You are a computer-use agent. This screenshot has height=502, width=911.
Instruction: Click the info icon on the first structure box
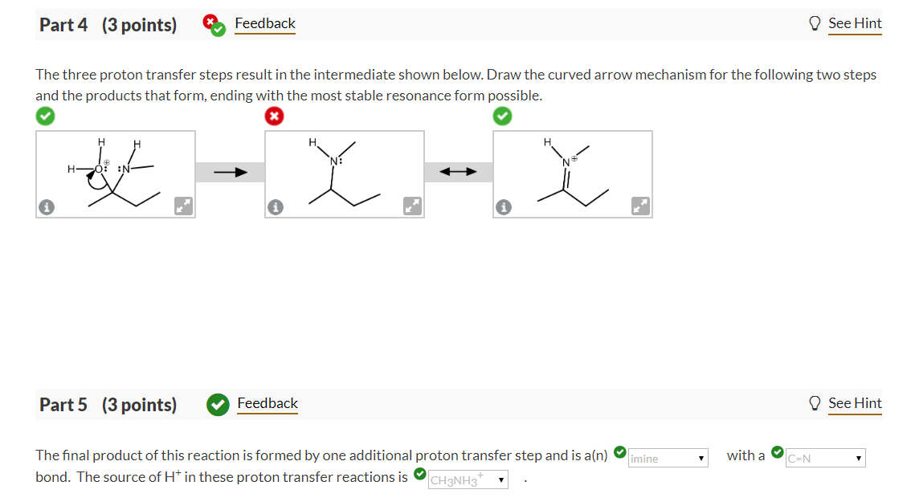[46, 207]
